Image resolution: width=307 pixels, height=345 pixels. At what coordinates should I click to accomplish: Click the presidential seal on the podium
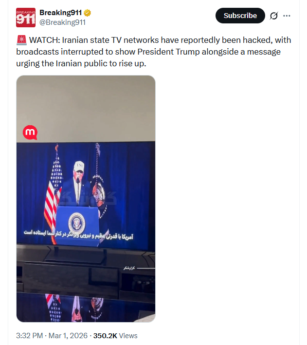(77, 223)
